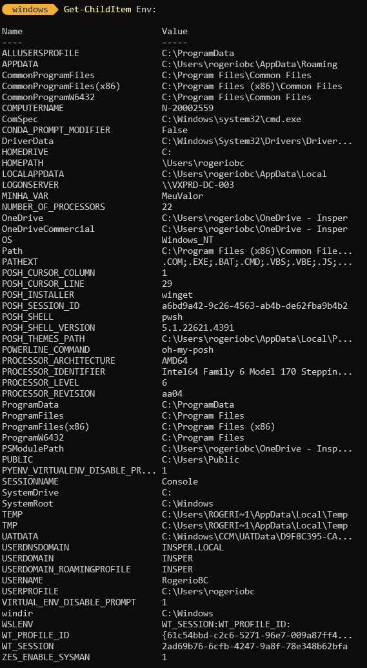
Task: Click the yellow windows prompt segment
Action: click(30, 10)
